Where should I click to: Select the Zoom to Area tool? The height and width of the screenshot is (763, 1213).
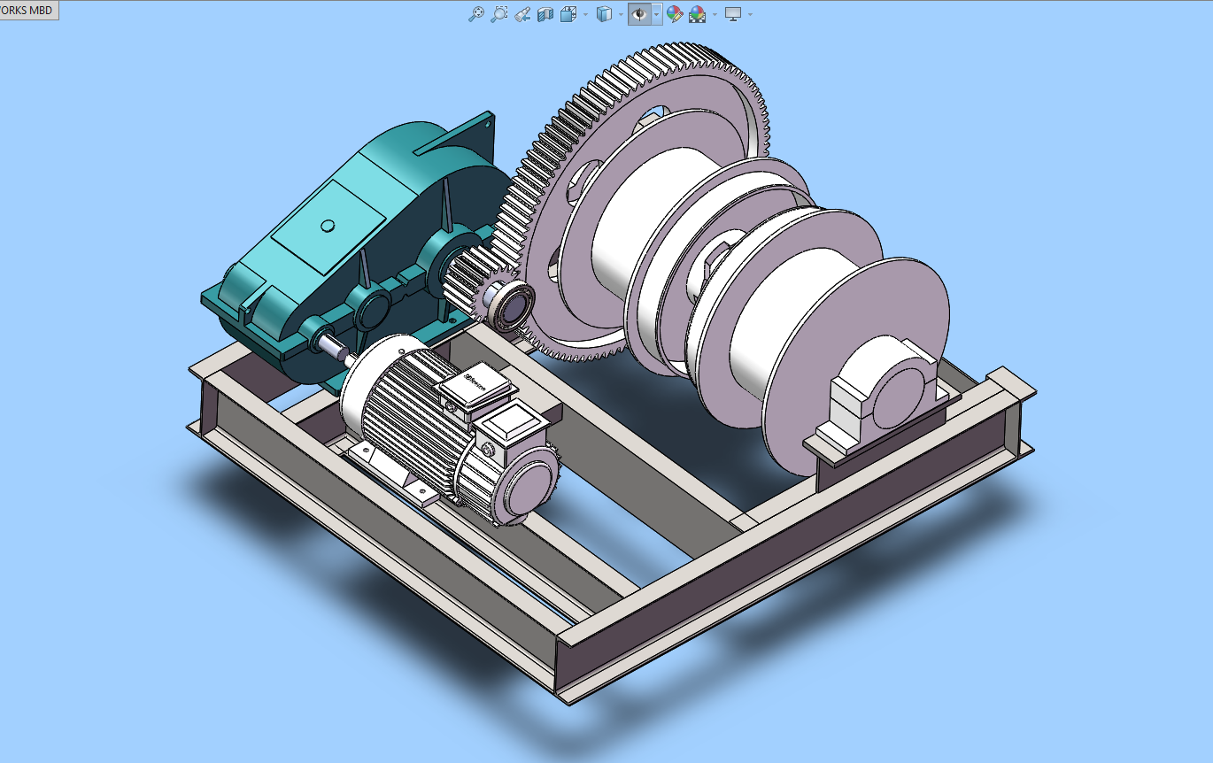tap(499, 14)
